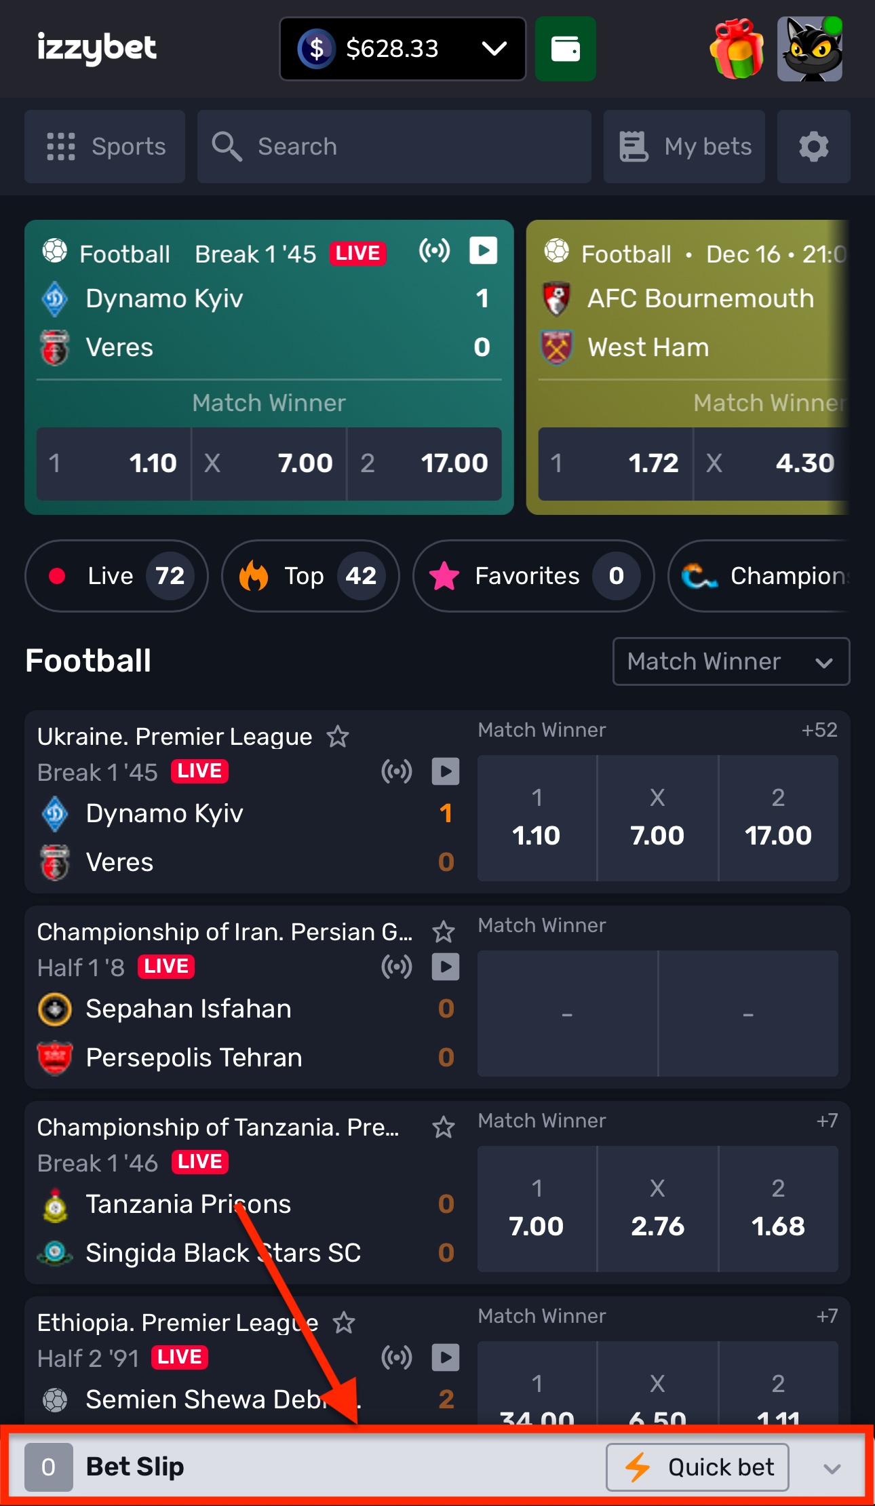Viewport: 875px width, 1506px height.
Task: Open live tracker for Sepahan Isfahan match
Action: click(x=397, y=967)
